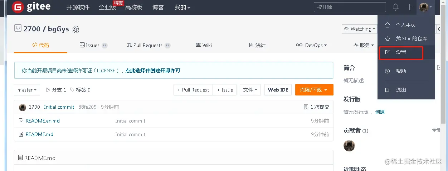This screenshot has height=171, width=448.
Task: Click the plus create-new icon
Action: pyautogui.click(x=410, y=7)
